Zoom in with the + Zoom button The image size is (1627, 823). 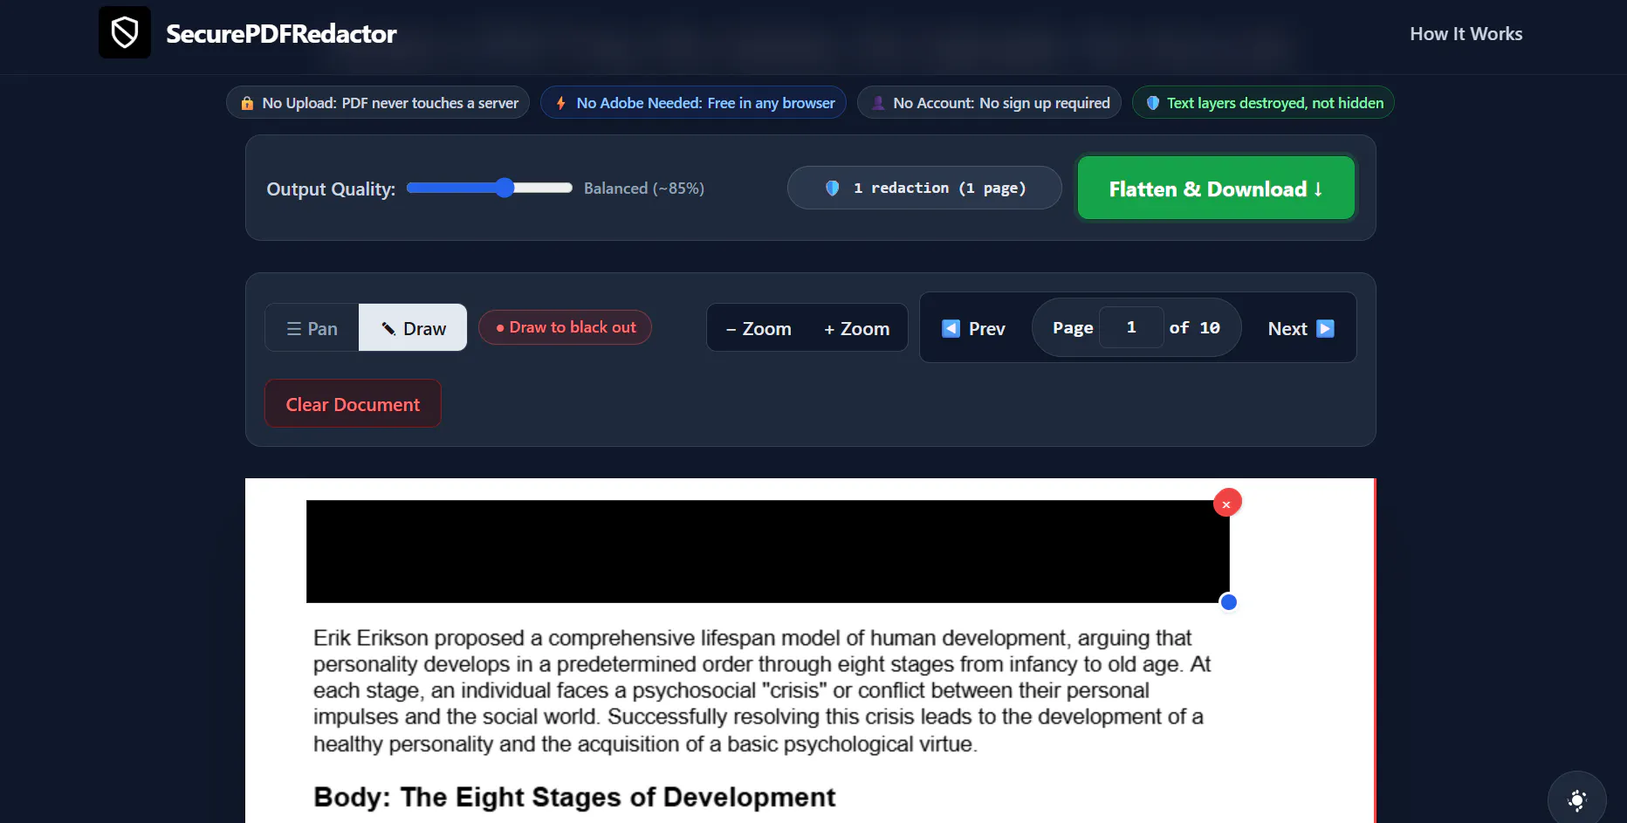coord(856,328)
